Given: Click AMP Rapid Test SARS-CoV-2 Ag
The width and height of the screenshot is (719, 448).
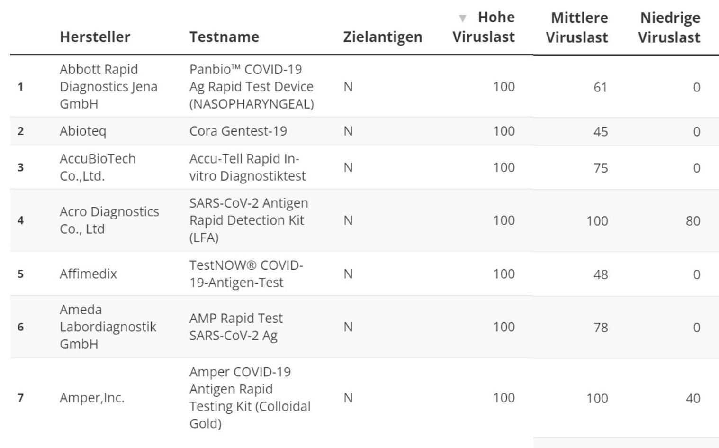Looking at the screenshot, I should [236, 327].
